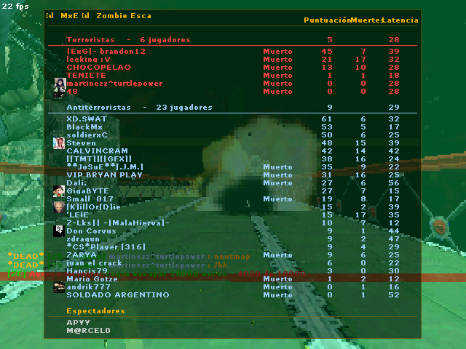The image size is (466, 349).
Task: Select player name GigaBYTE
Action: tap(87, 191)
